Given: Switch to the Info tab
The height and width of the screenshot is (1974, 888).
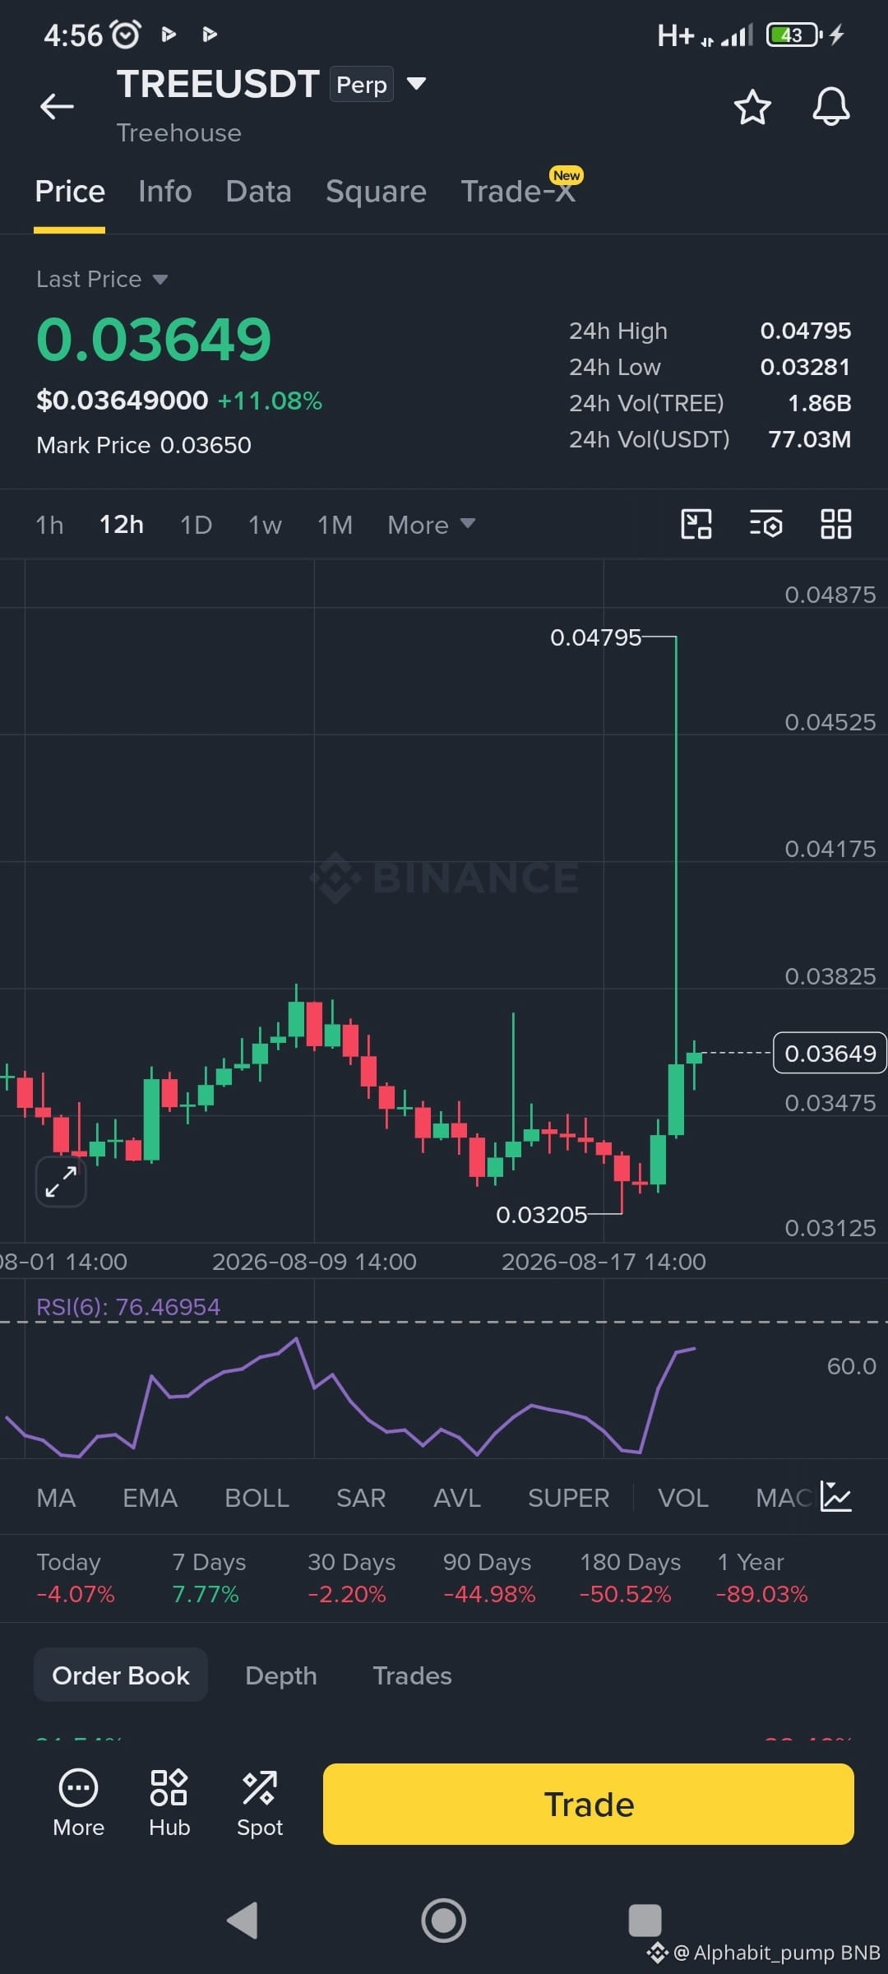Looking at the screenshot, I should [x=165, y=192].
